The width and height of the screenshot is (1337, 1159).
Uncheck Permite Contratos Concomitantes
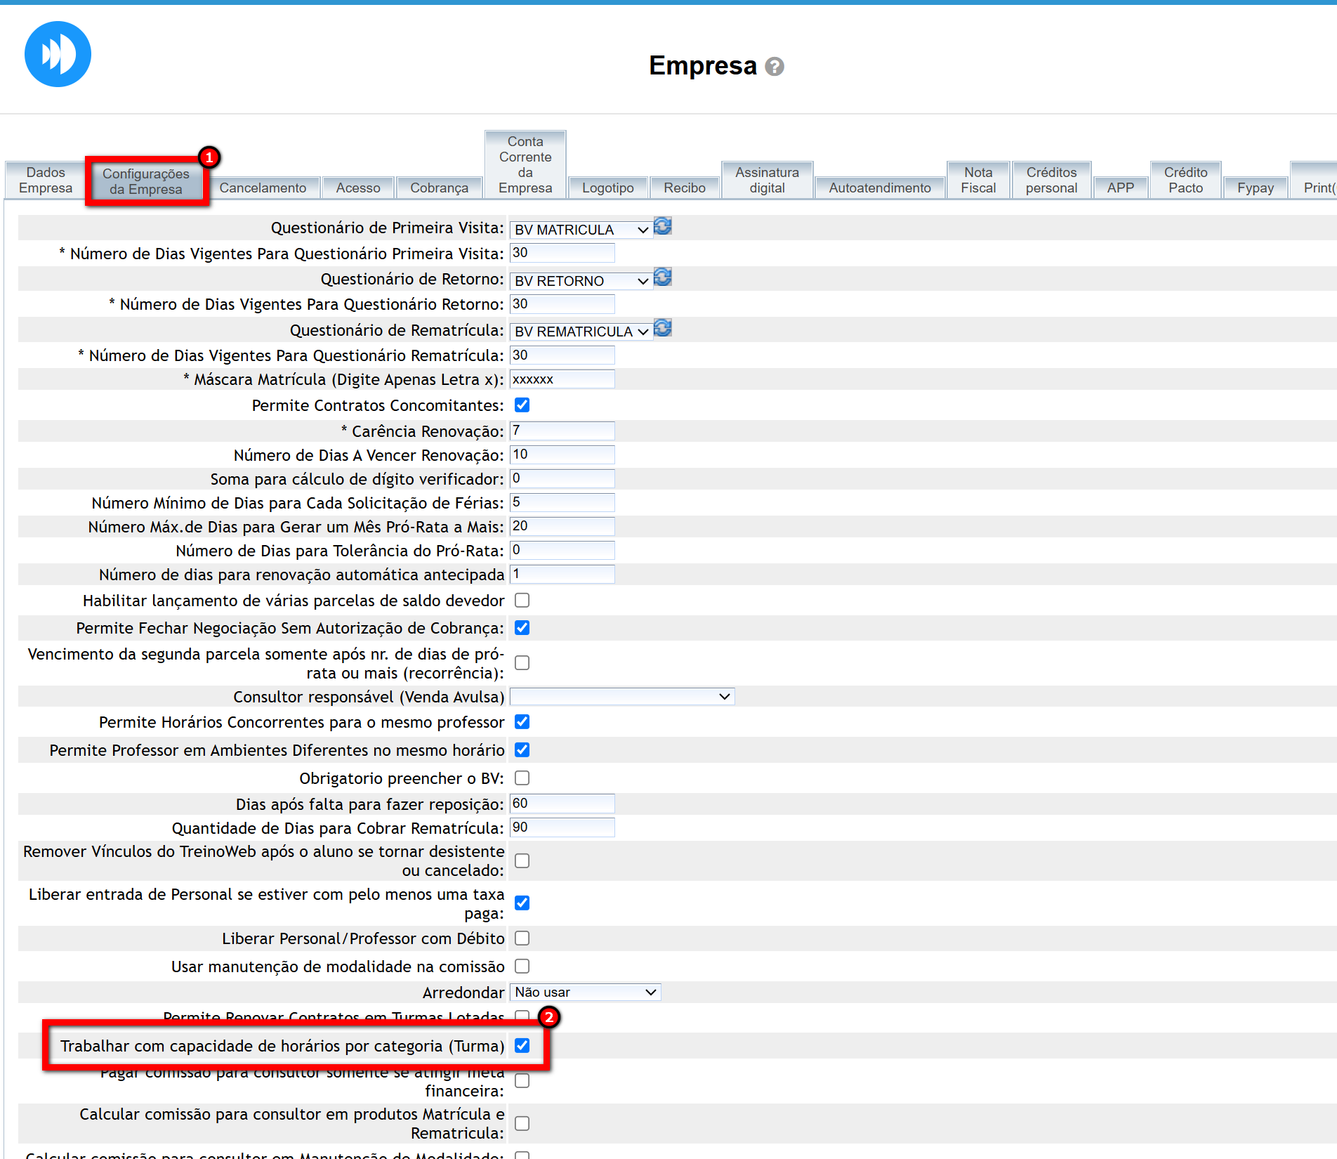coord(522,405)
